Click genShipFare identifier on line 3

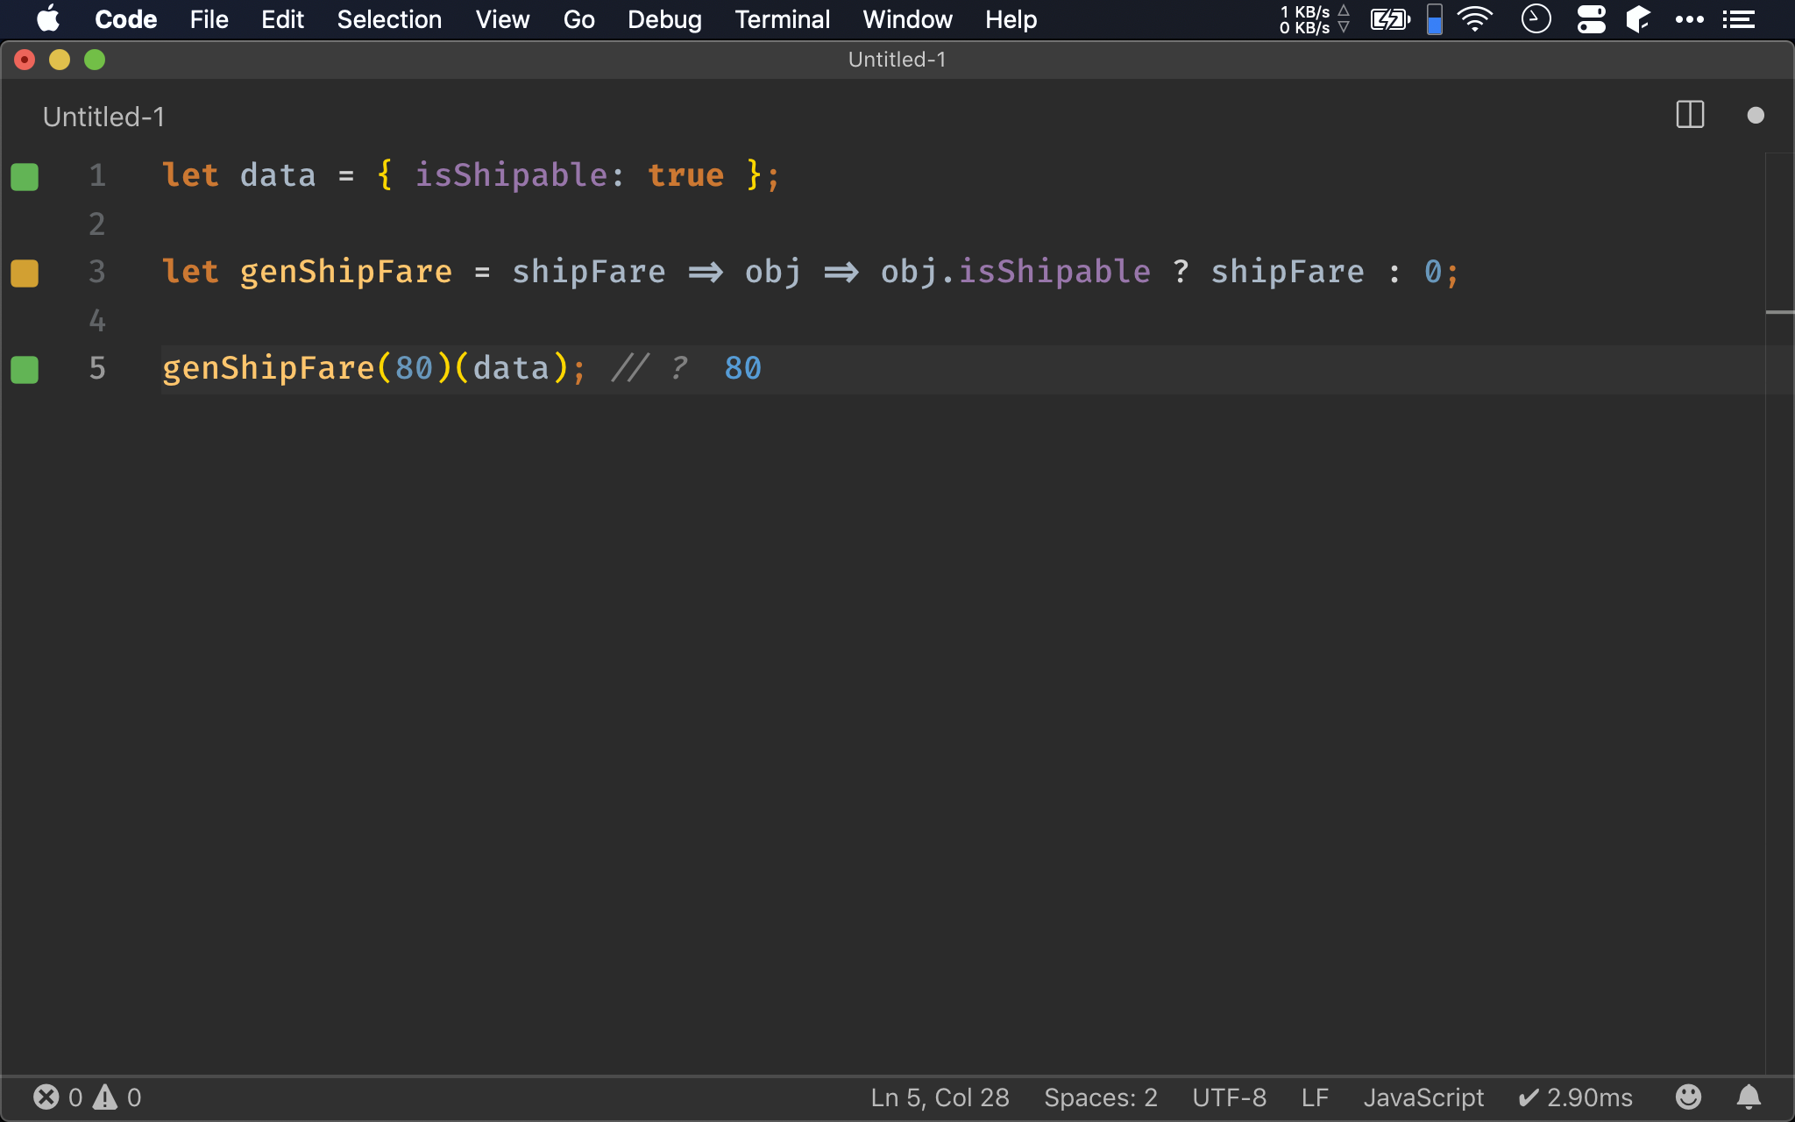click(x=346, y=272)
